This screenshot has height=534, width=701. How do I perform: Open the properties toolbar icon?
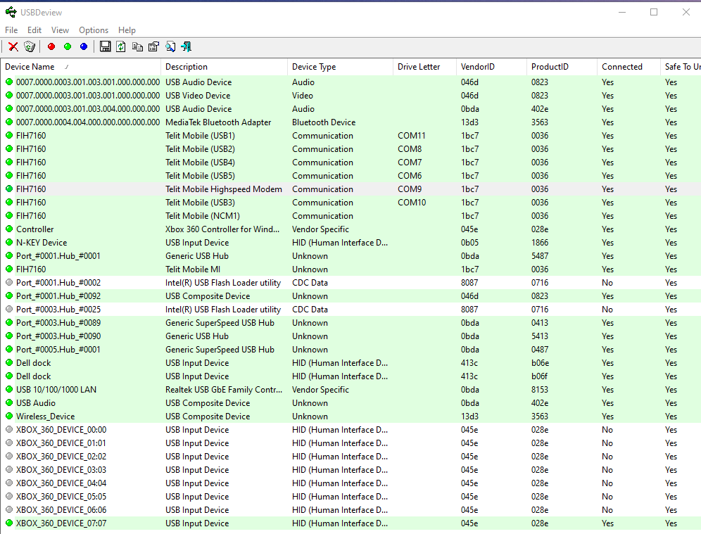pos(154,46)
